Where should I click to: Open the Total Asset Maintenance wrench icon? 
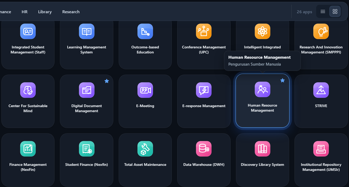coord(145,149)
